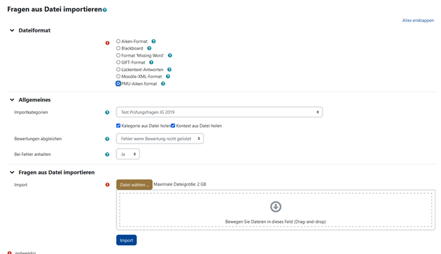This screenshot has width=441, height=254.
Task: Open help for PMU-Aiken format
Action: [x=163, y=84]
